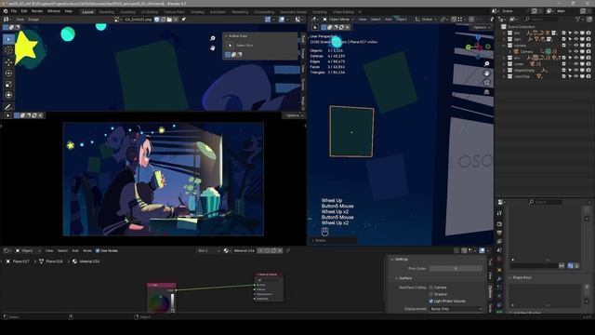
Task: Click the RGB node value brightness bar
Action: tap(172, 302)
